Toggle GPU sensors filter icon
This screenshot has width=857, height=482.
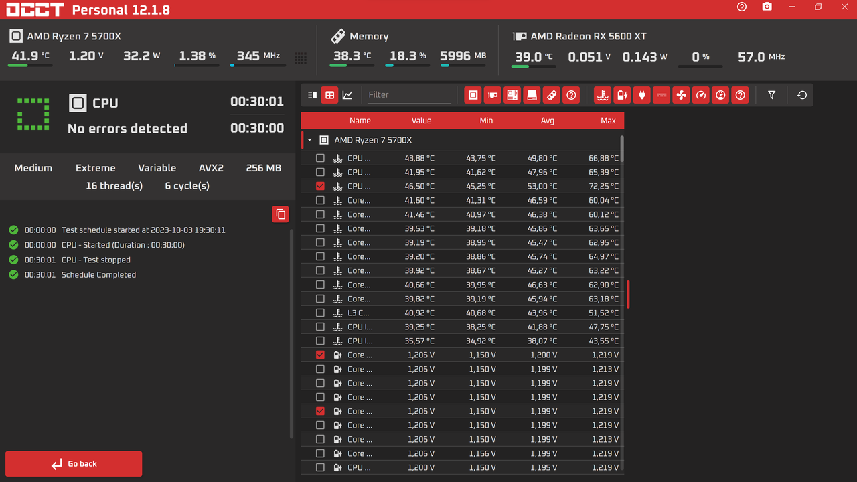pos(493,95)
